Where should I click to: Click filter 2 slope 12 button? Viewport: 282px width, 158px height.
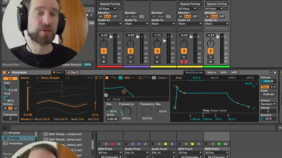tap(154, 78)
